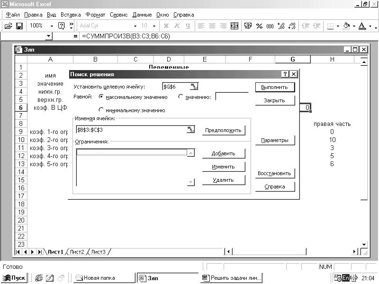Click the Borders icon
Image resolution: width=379 pixels, height=284 pixels.
[330, 26]
